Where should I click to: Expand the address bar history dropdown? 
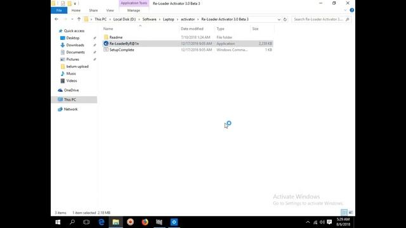[x=279, y=20]
